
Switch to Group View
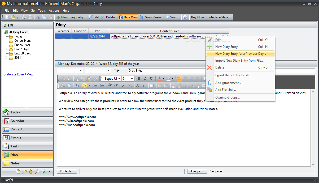point(150,17)
